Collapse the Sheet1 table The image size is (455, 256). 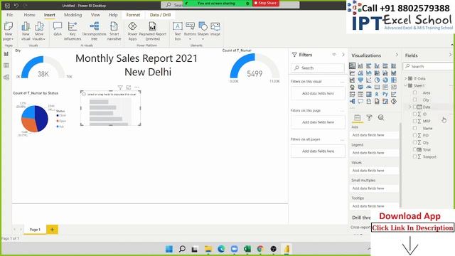tap(406, 85)
